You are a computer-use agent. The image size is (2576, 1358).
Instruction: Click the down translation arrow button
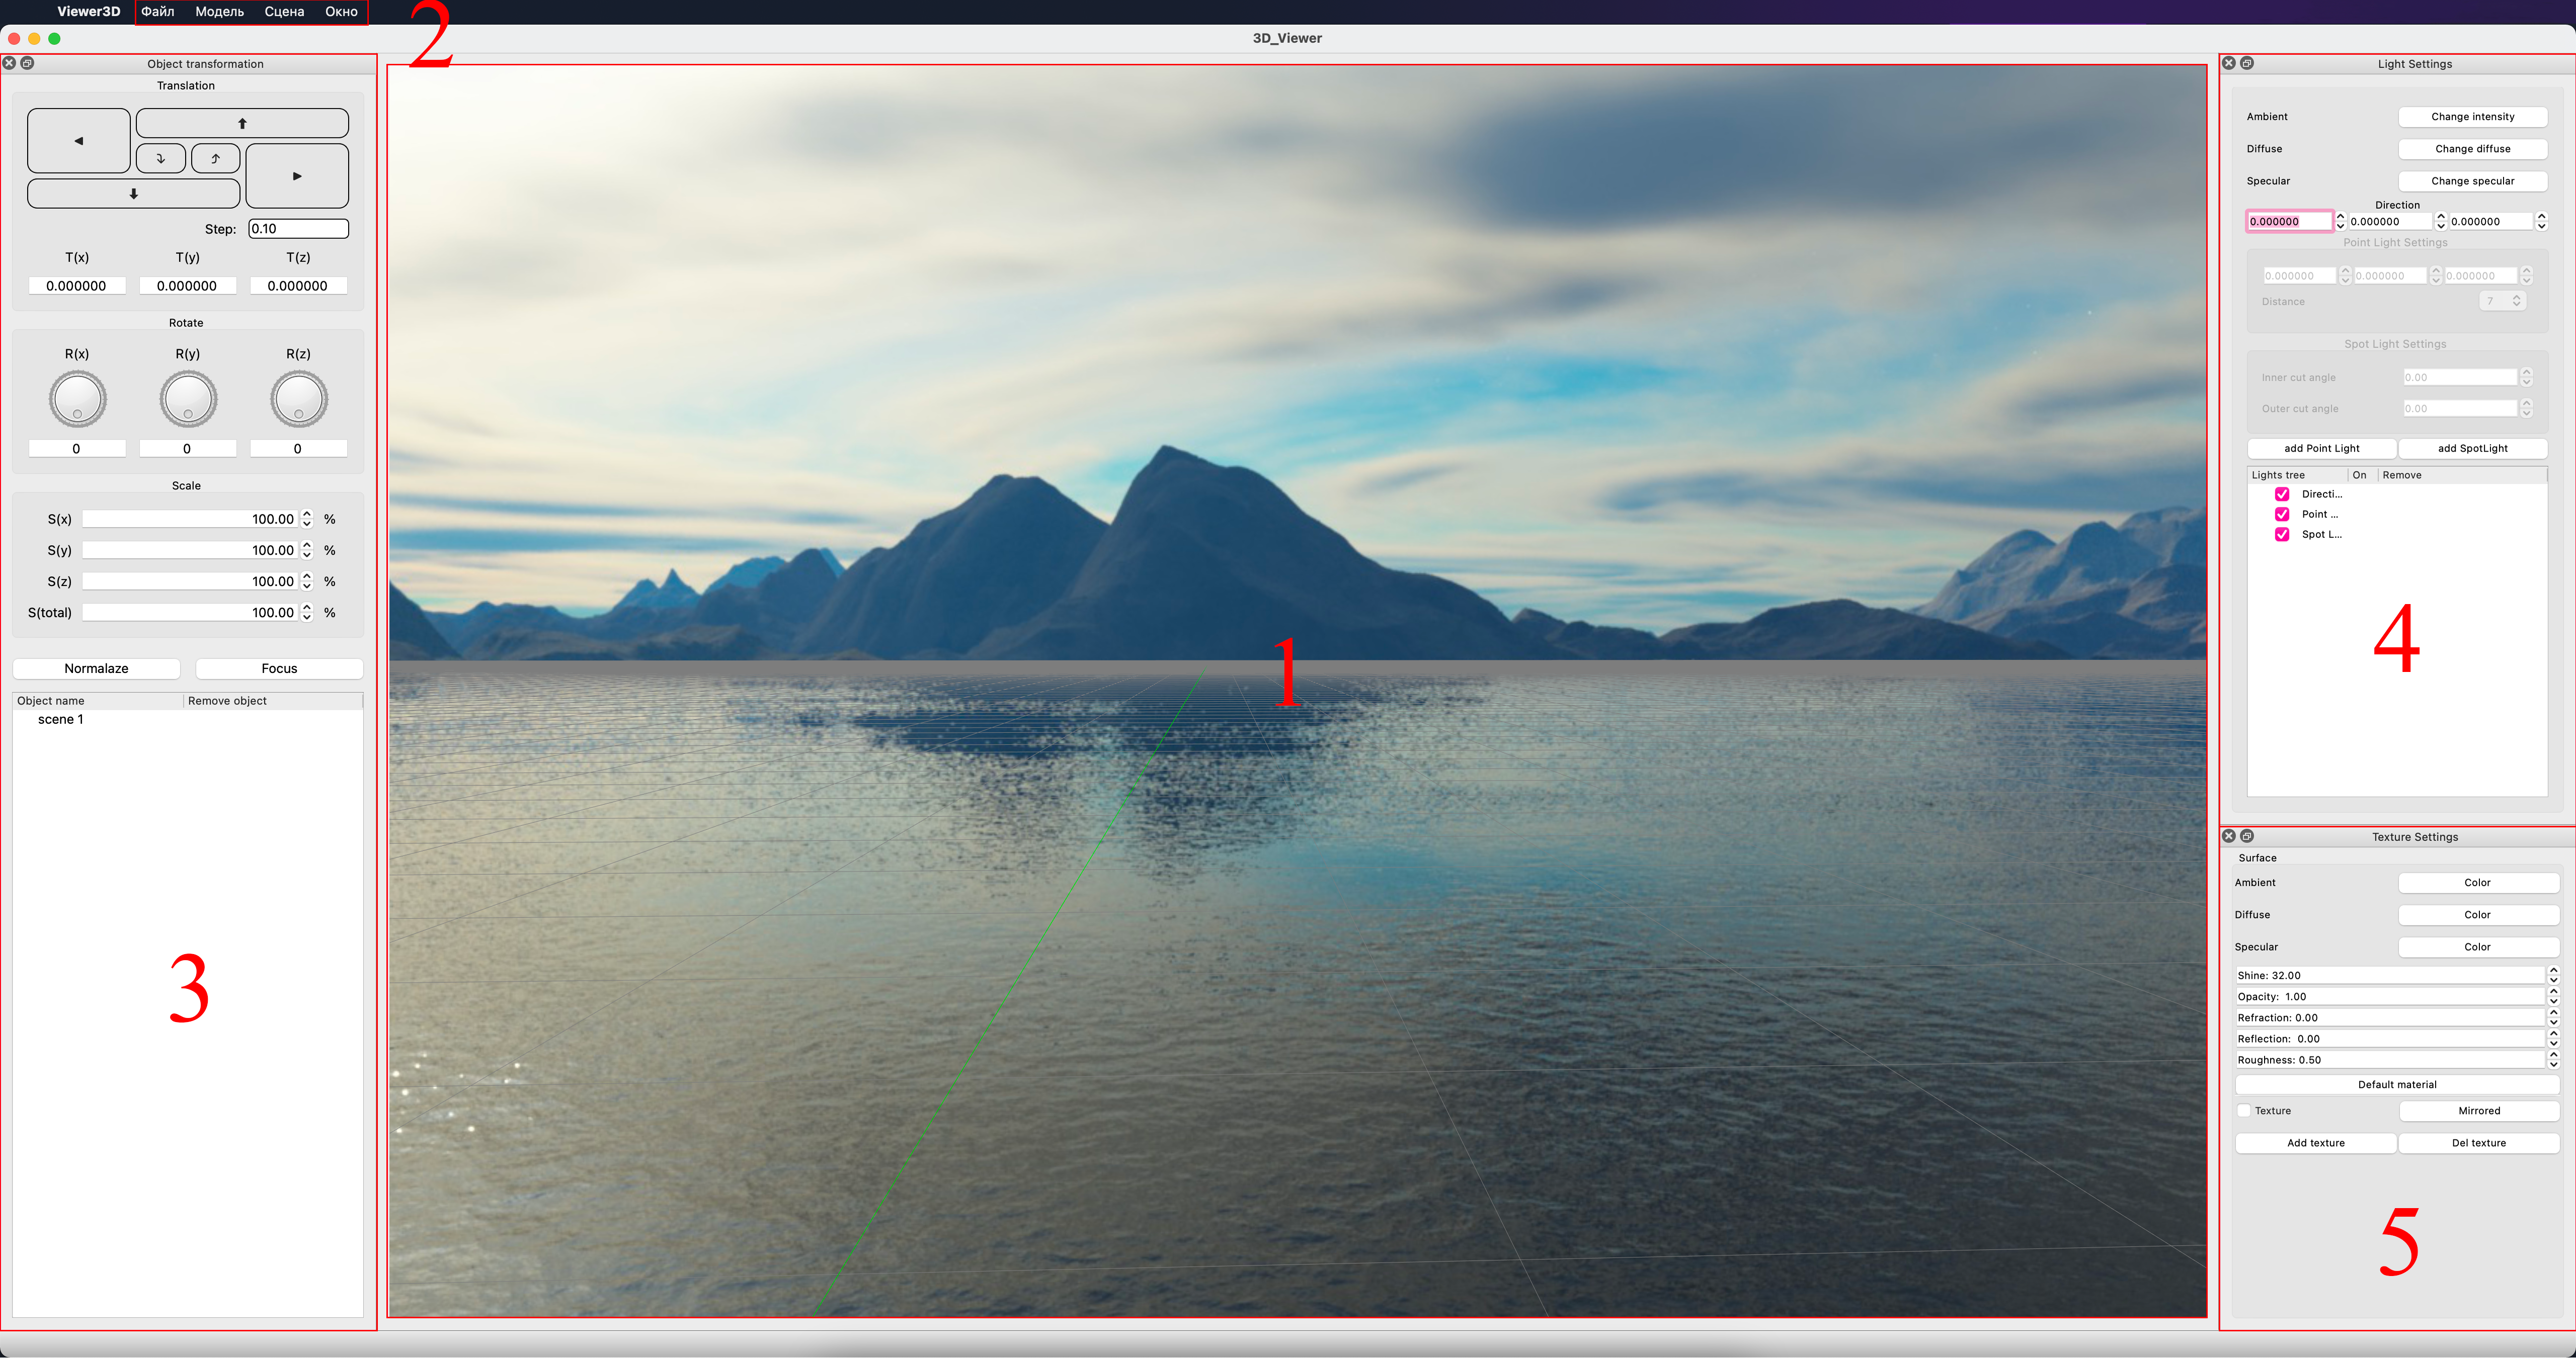coord(133,194)
